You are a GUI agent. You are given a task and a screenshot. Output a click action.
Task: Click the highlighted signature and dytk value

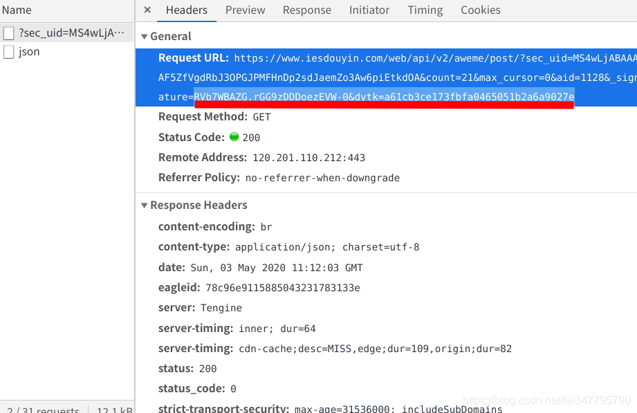point(384,97)
